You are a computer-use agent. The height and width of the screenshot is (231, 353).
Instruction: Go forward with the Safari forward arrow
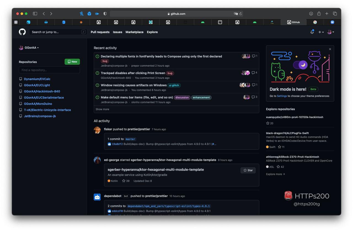tap(51, 13)
